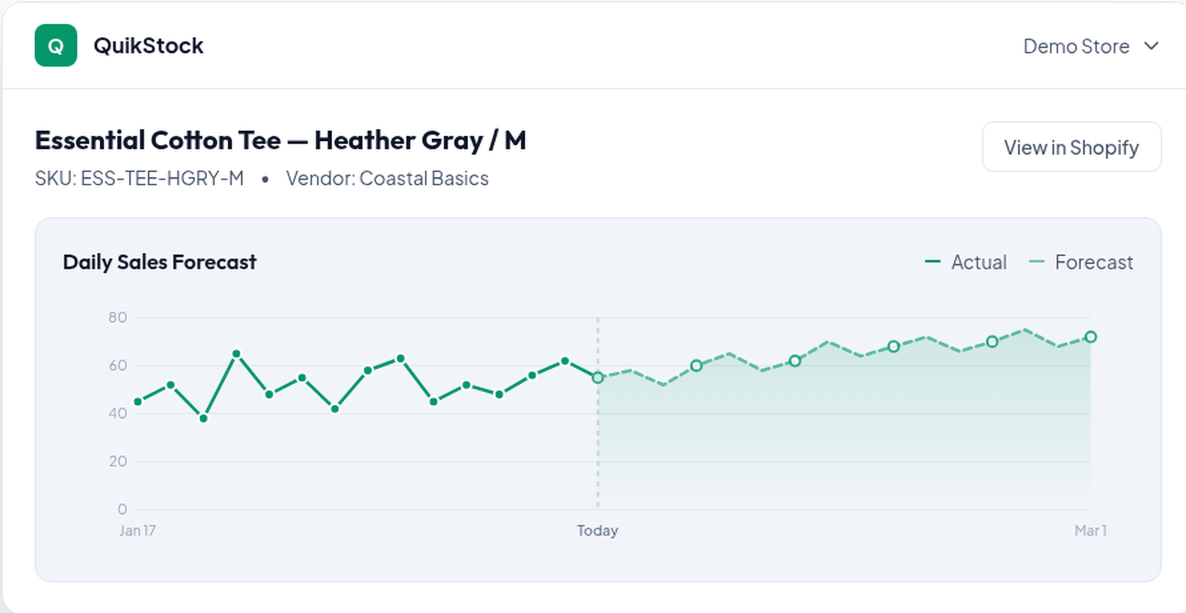Image resolution: width=1186 pixels, height=613 pixels.
Task: Click the hollow marker on the Today line
Action: tap(598, 378)
